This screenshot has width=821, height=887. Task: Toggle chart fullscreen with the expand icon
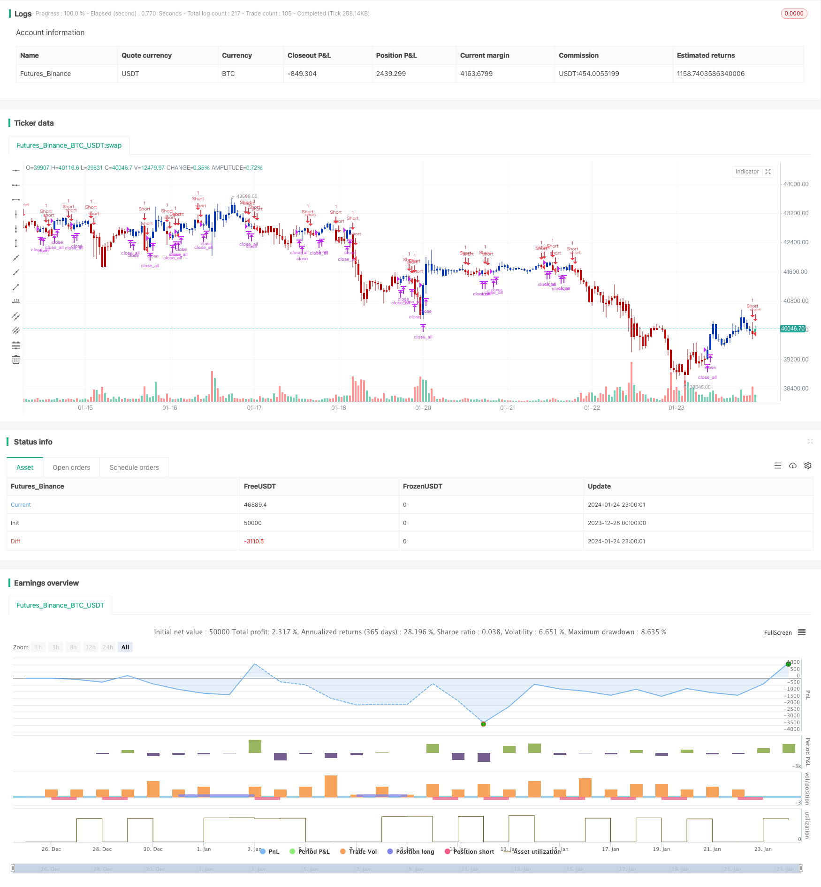pos(768,172)
